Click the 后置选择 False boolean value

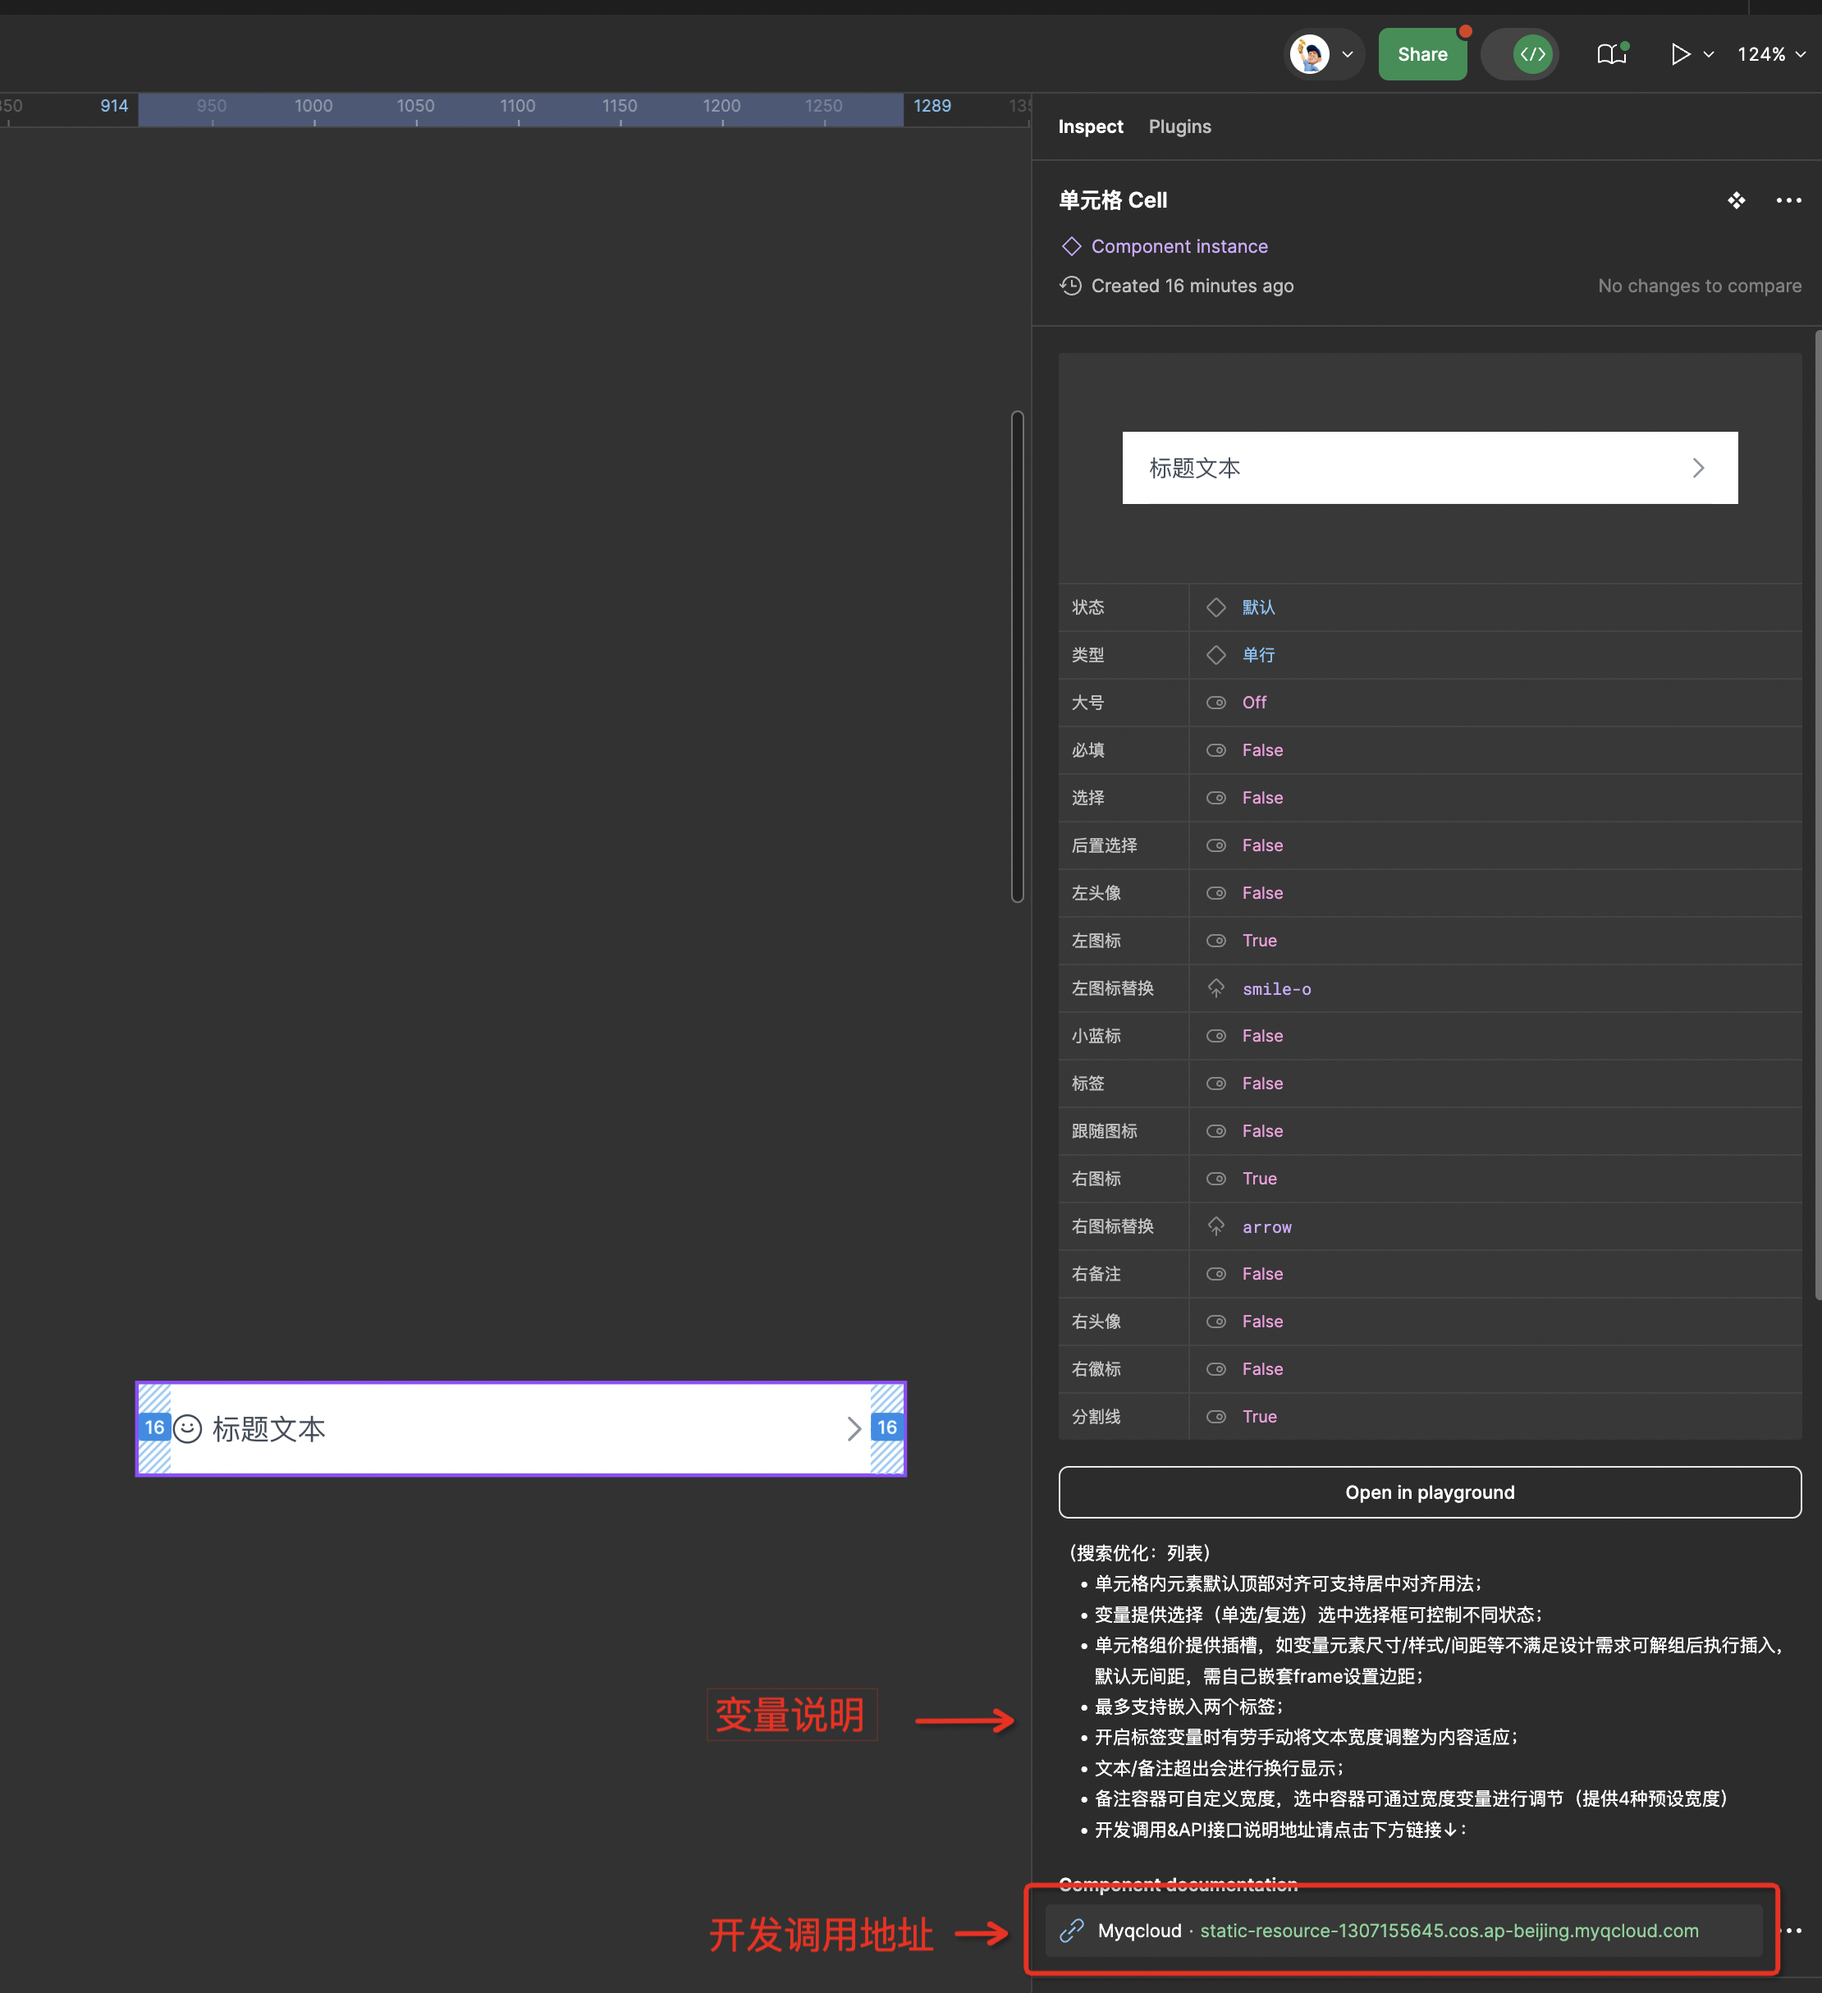1262,845
